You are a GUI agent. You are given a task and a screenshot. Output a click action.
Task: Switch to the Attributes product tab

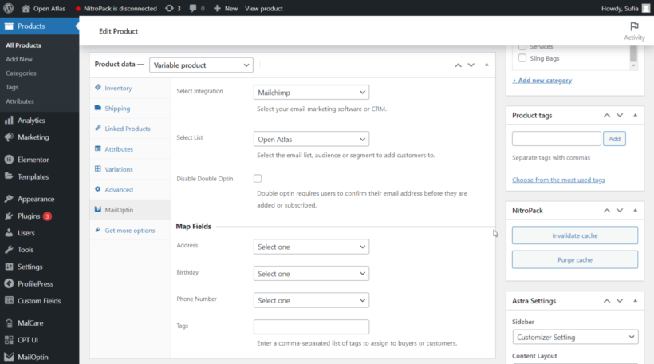click(130, 149)
